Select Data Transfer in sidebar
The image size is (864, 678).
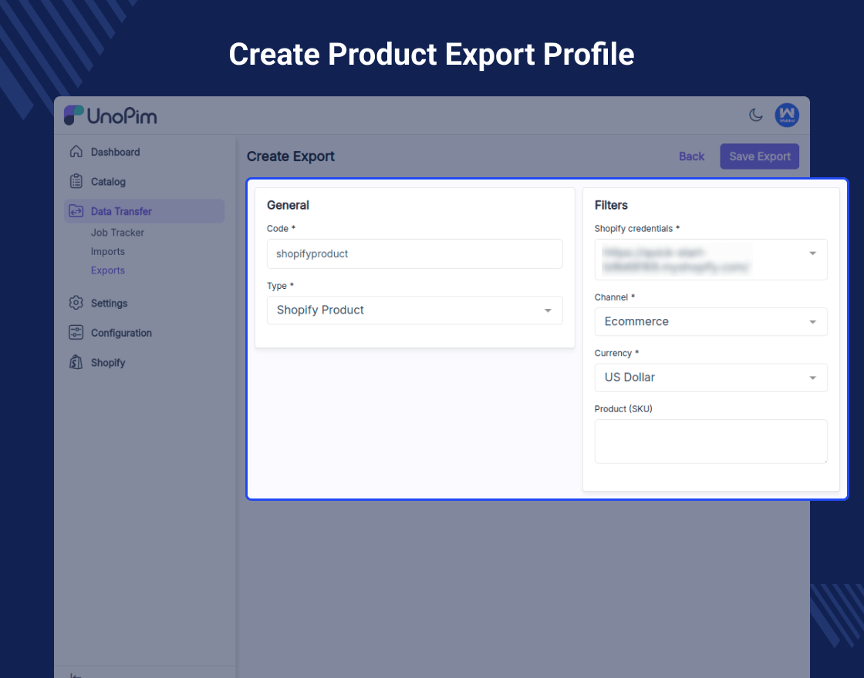tap(144, 211)
